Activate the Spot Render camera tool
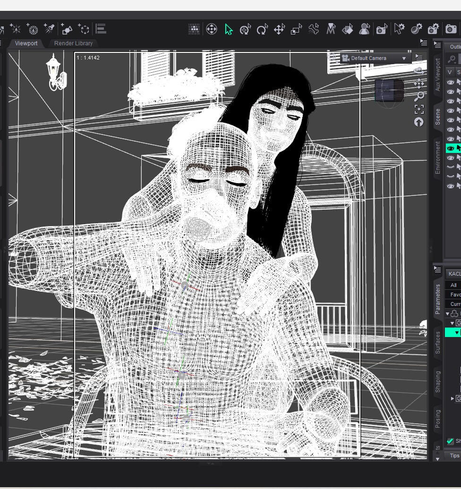 (x=382, y=29)
